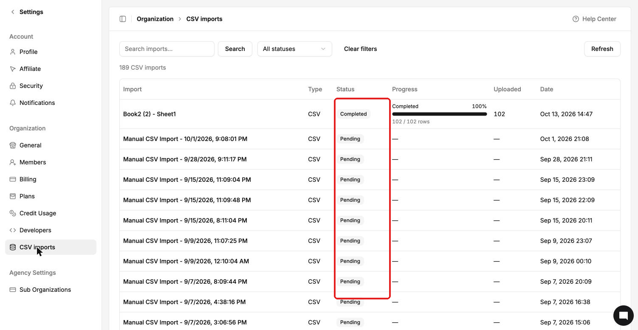Open the Book2 (2) - Sheet1 import
Image resolution: width=638 pixels, height=330 pixels.
(x=150, y=114)
